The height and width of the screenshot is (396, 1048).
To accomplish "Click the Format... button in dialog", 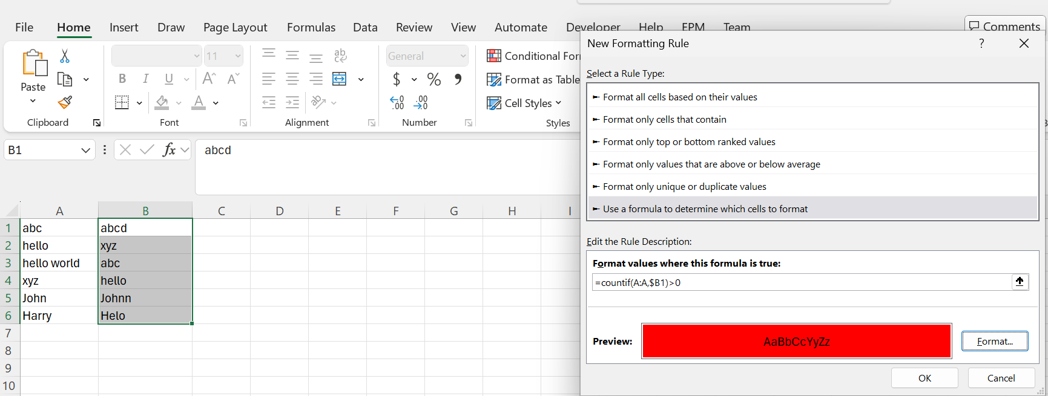I will coord(995,341).
